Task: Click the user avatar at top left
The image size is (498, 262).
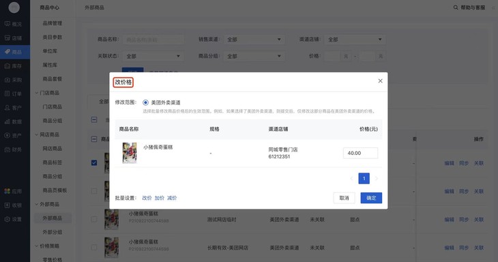Action: [14, 8]
